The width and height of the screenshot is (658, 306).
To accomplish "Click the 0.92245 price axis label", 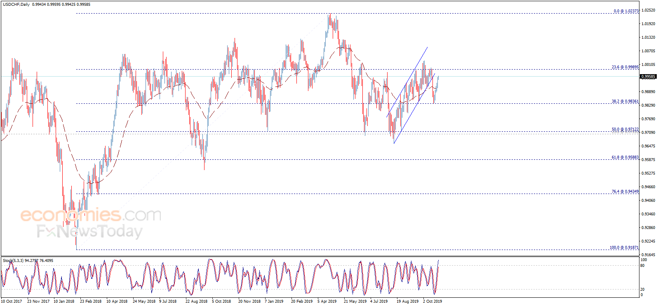I will [x=648, y=241].
